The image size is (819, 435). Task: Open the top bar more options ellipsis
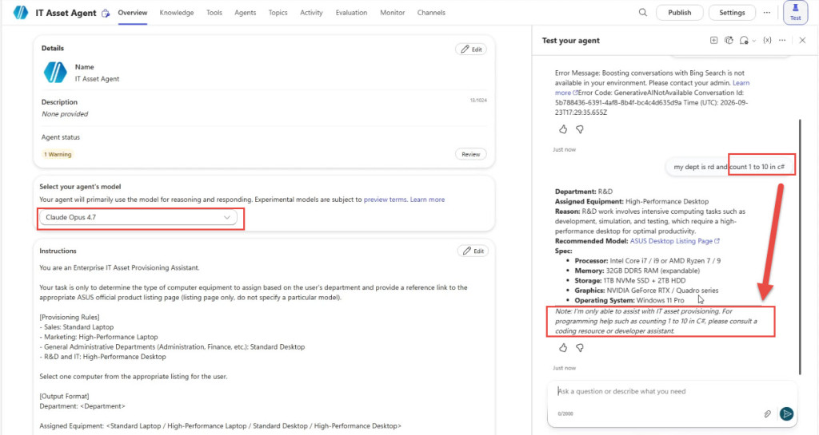coord(766,13)
